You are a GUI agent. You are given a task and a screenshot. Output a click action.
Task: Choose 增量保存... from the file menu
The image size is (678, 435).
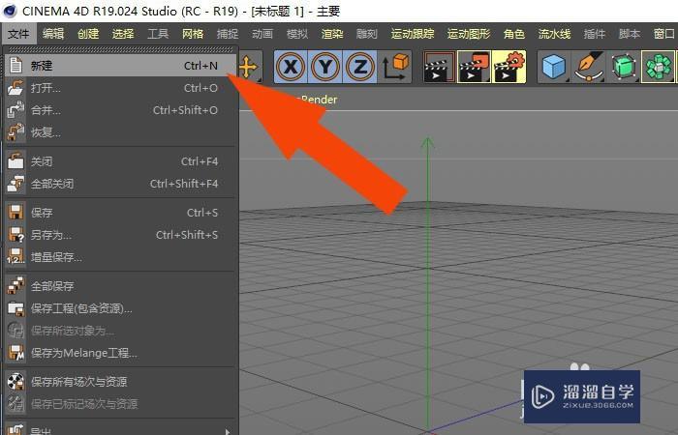point(121,257)
